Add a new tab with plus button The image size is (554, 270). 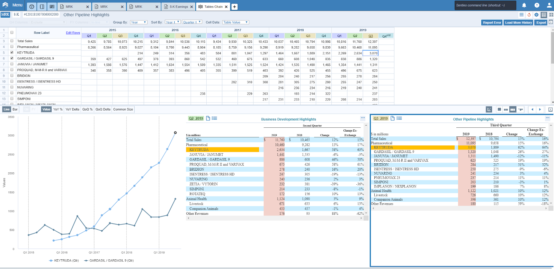tap(234, 7)
